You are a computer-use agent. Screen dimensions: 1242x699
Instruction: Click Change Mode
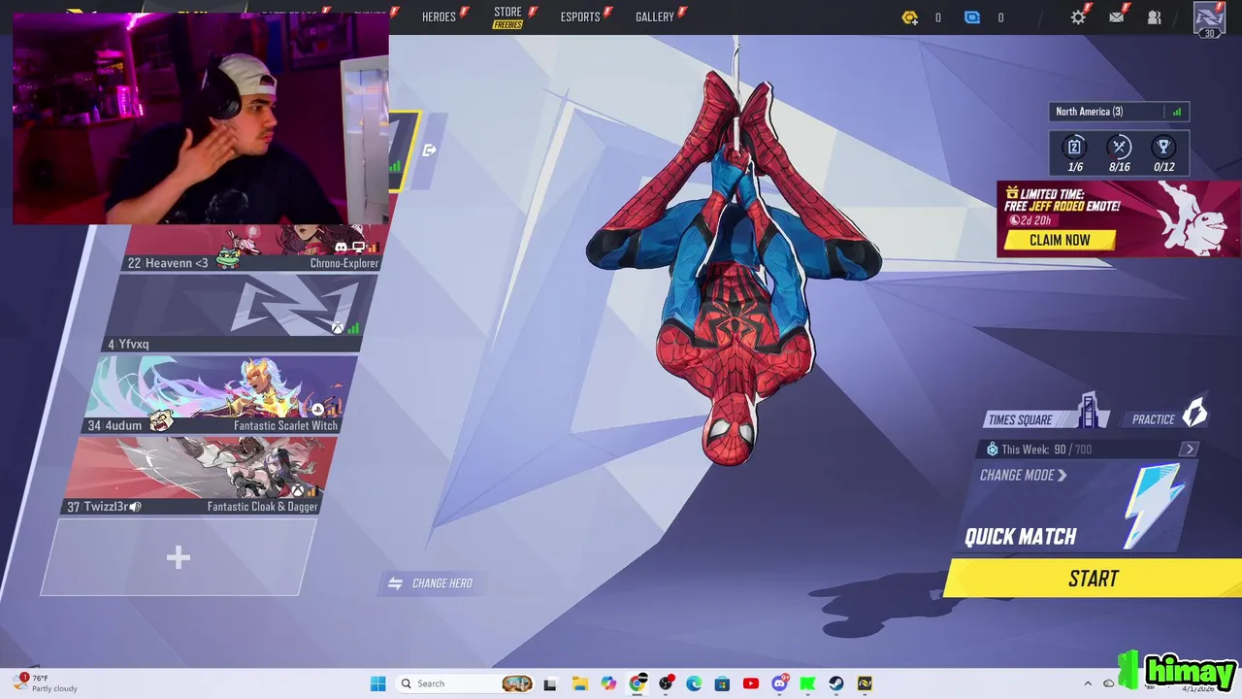click(x=1023, y=476)
